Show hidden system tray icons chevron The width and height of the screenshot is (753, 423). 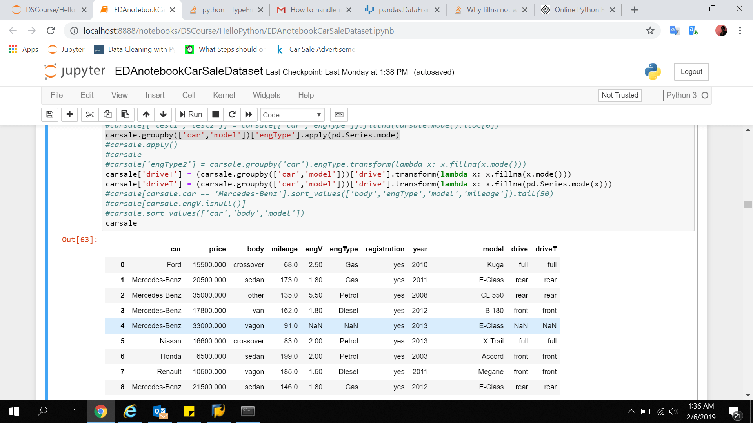tap(631, 411)
